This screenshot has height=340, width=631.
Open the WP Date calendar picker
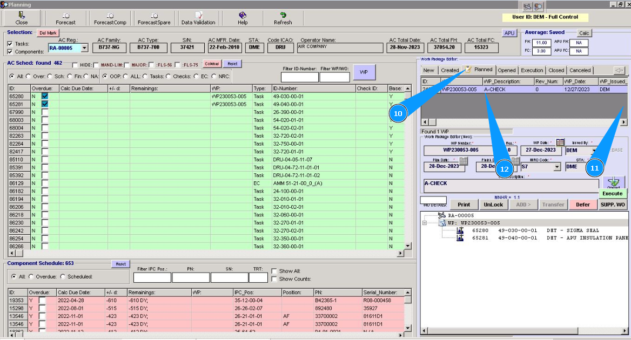click(560, 142)
